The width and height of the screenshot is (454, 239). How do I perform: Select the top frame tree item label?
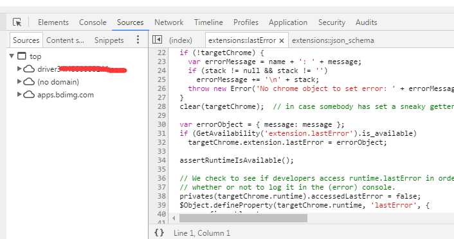(x=35, y=56)
